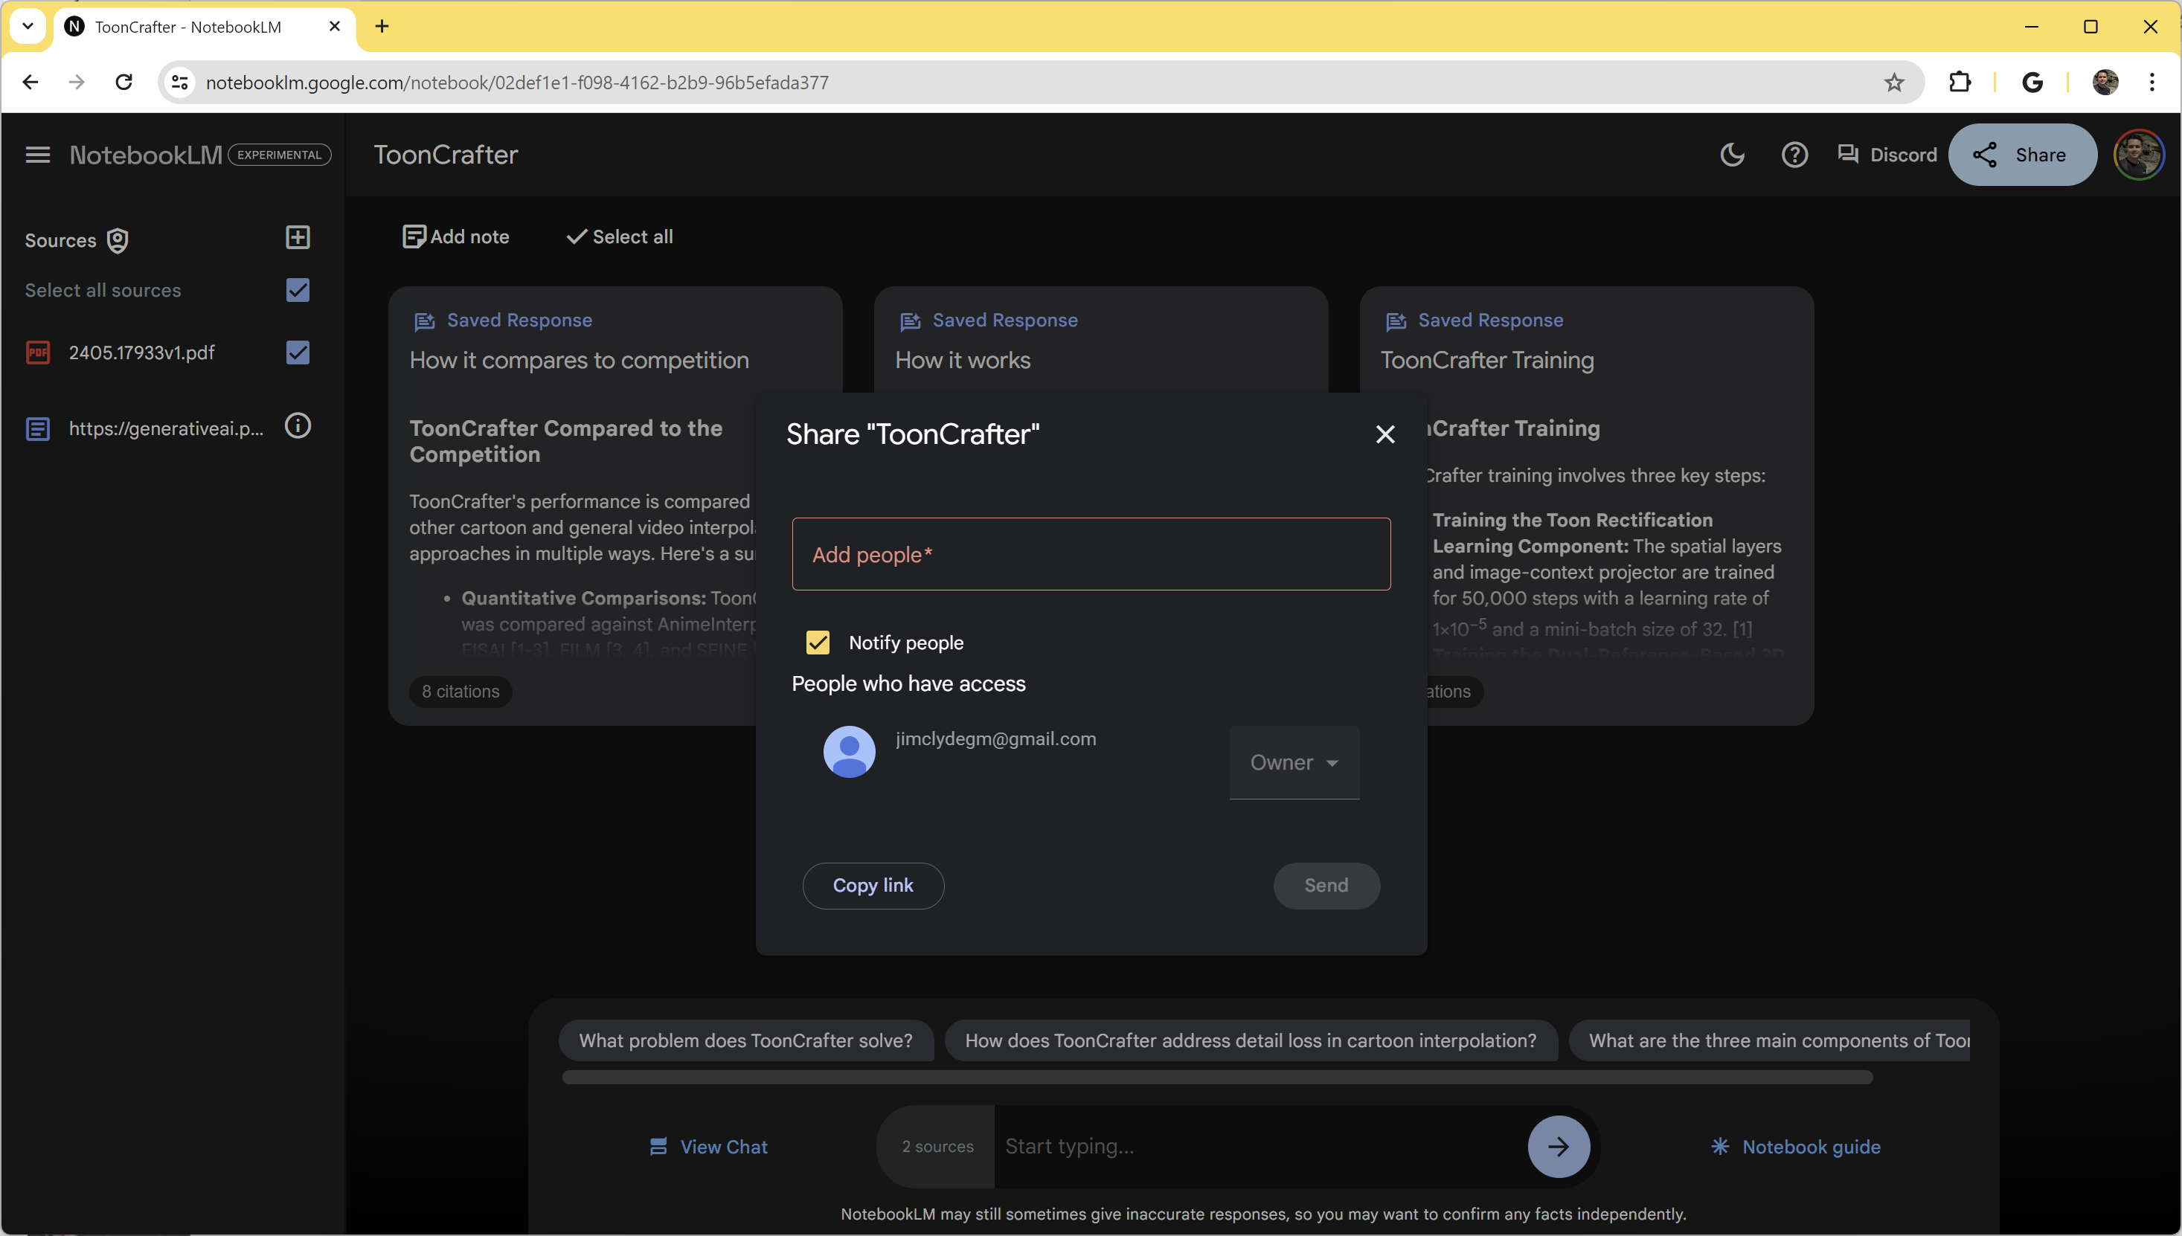Click the Add people input field

point(1089,554)
